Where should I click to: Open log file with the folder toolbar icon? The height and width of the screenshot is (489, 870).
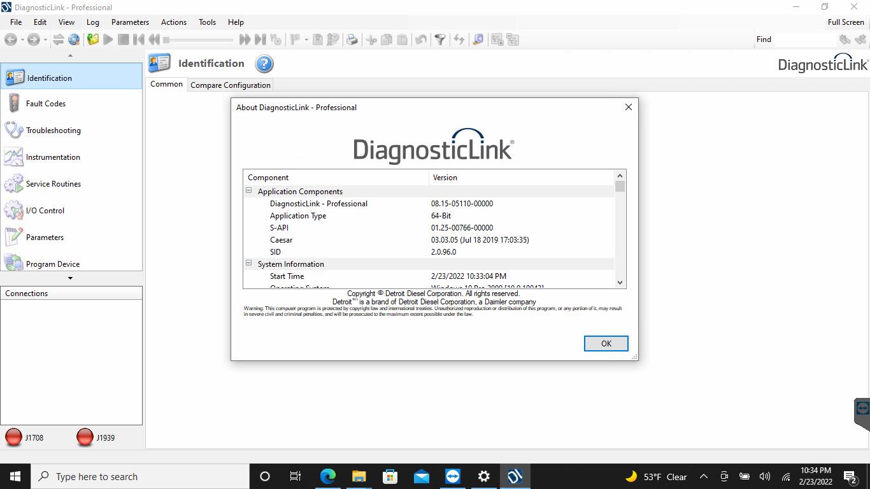(x=93, y=39)
